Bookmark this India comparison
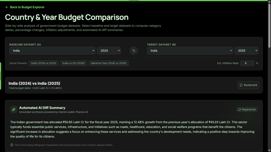Viewport: 271px width, 152px height. [x=248, y=85]
